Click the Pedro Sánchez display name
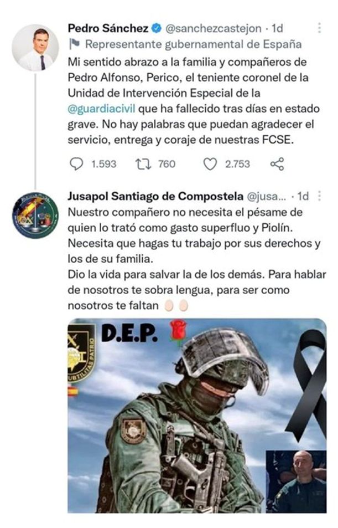Screen dimensions: 338x528 coord(108,28)
